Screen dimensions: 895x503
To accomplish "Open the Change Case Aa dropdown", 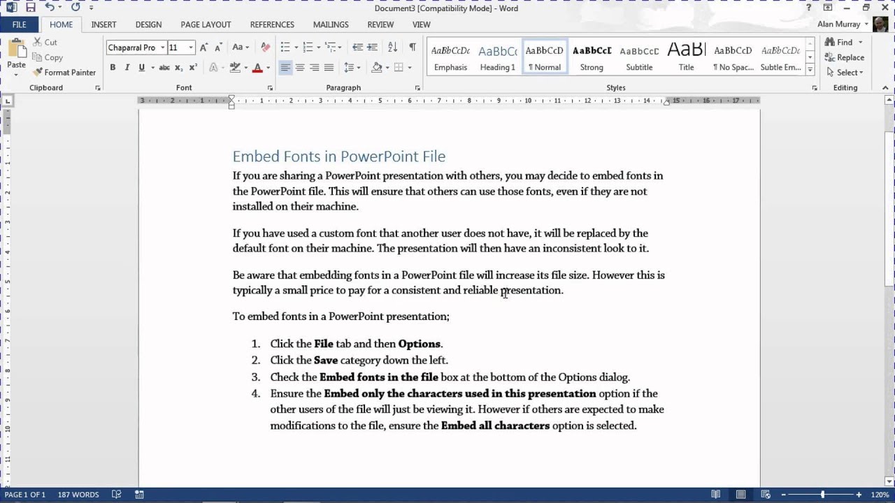I will [241, 48].
